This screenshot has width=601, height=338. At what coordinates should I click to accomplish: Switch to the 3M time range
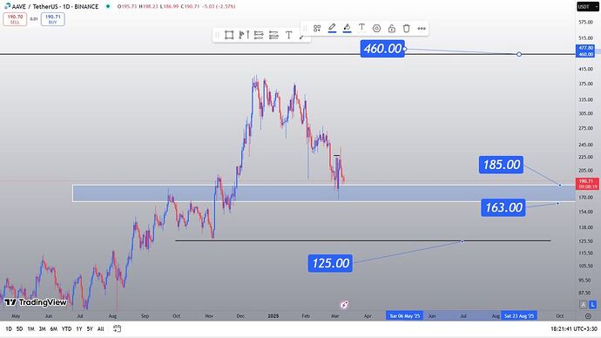click(x=42, y=328)
